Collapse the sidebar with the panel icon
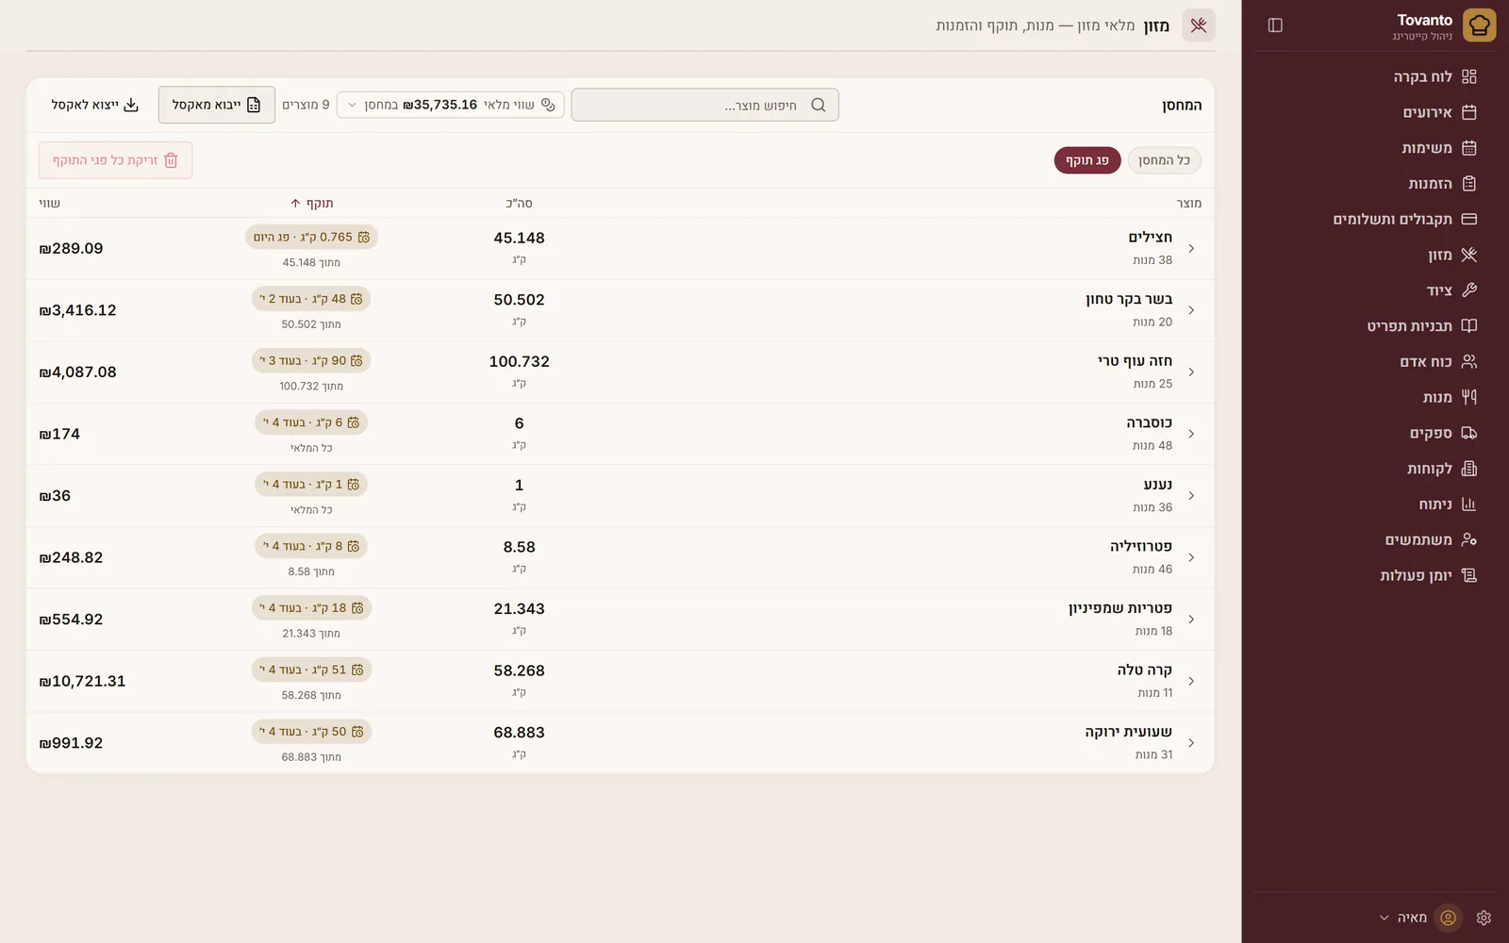Viewport: 1509px width, 943px height. coord(1275,25)
